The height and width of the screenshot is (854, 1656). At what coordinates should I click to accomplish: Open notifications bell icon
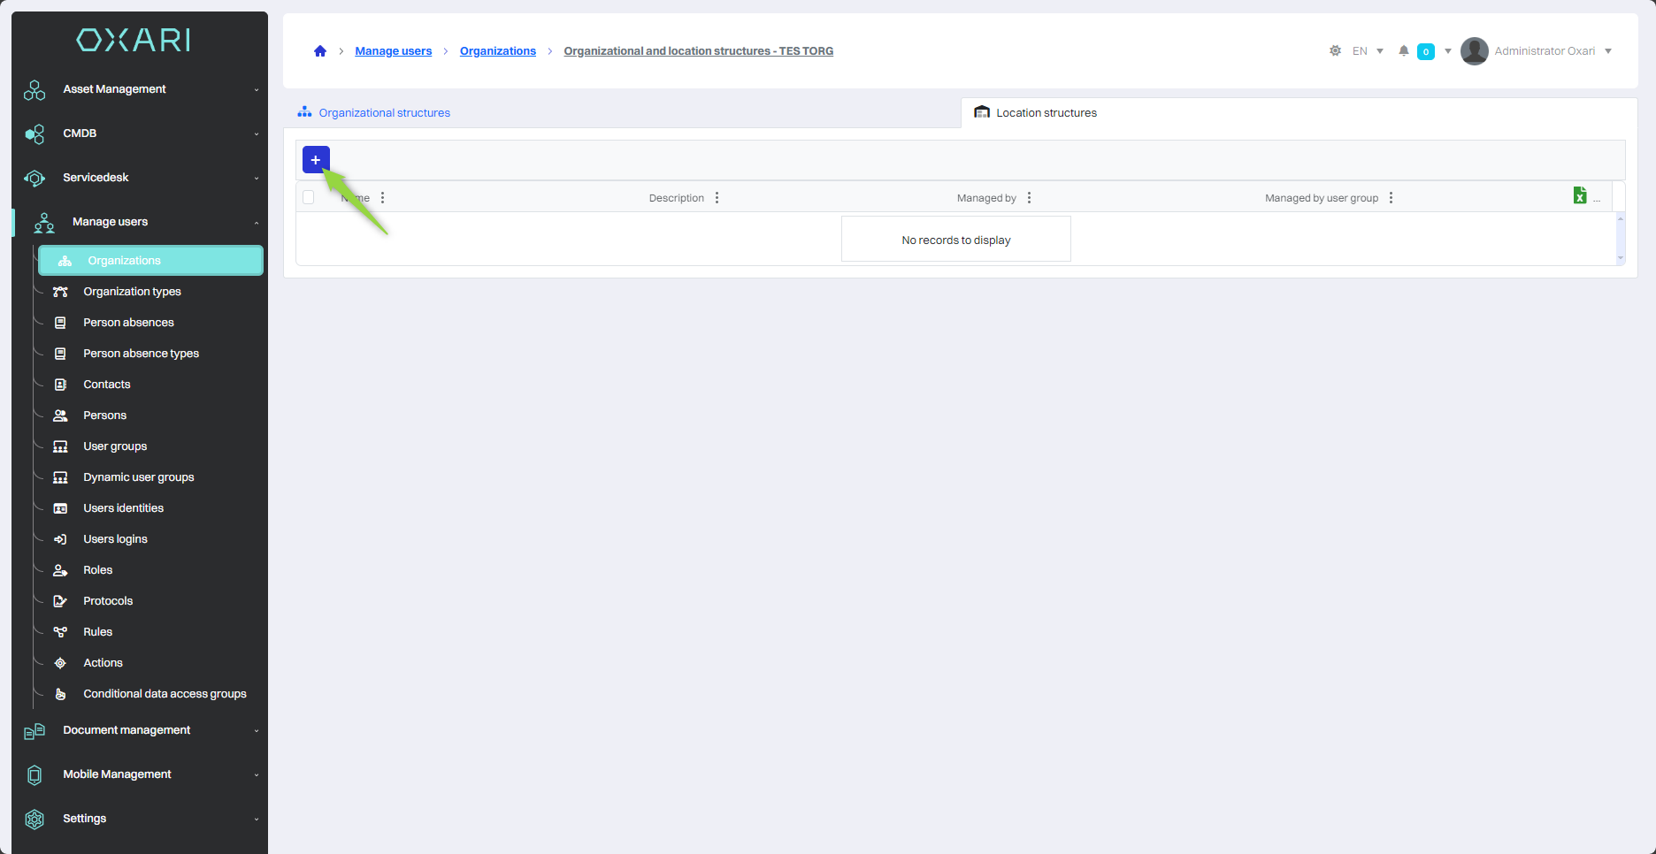point(1403,51)
